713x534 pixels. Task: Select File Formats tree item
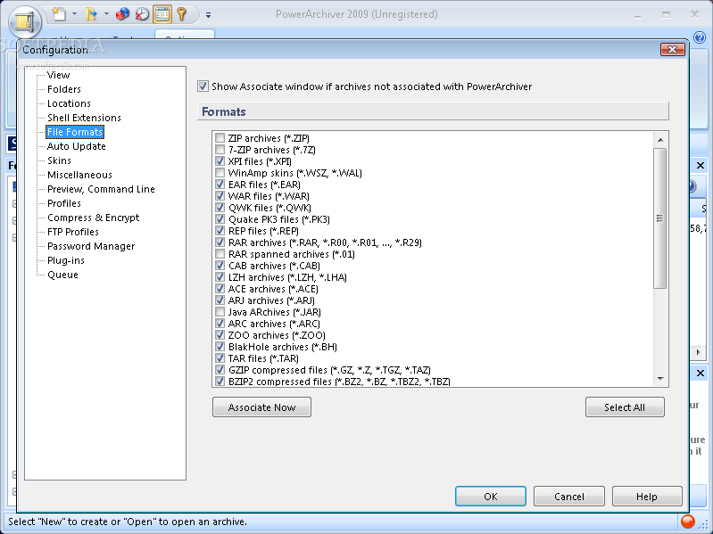click(x=75, y=132)
